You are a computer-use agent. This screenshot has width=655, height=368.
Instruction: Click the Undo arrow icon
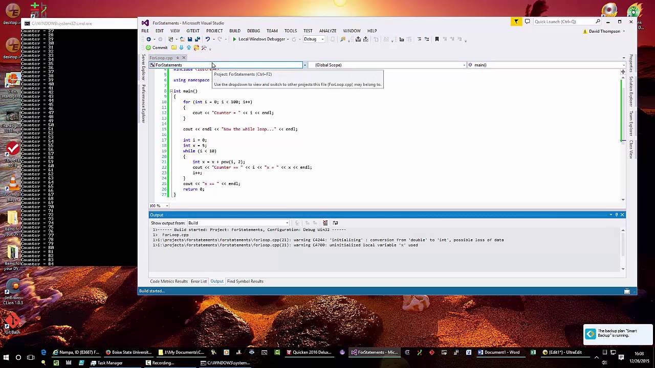pyautogui.click(x=207, y=39)
